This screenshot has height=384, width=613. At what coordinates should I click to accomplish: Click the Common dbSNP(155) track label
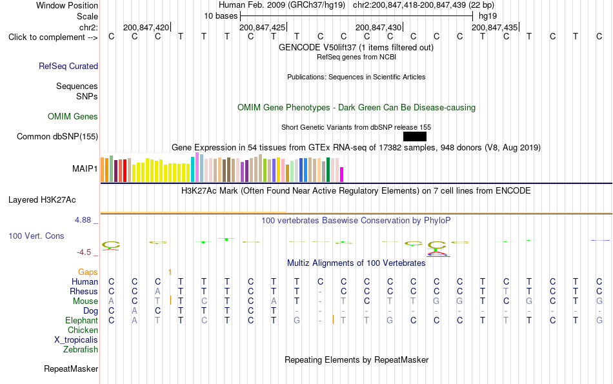point(57,136)
